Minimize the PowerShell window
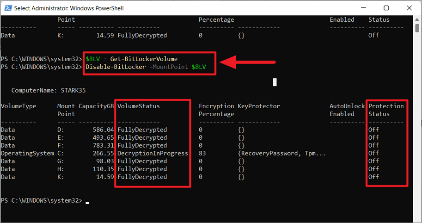This screenshot has width=422, height=223. coord(363,8)
